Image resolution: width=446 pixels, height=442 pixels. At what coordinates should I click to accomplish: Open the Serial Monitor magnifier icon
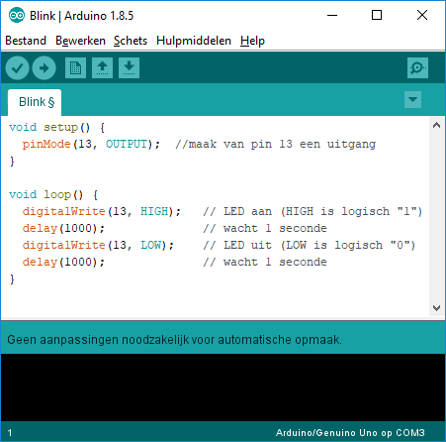[x=417, y=68]
